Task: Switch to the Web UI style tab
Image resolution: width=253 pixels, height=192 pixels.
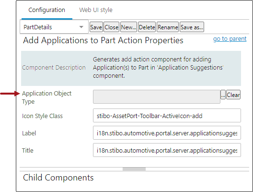Action: [96, 10]
